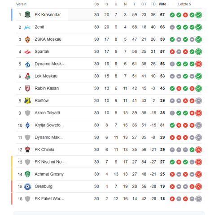
Task: Click the Achmat Grosny green crest
Action: click(x=27, y=174)
